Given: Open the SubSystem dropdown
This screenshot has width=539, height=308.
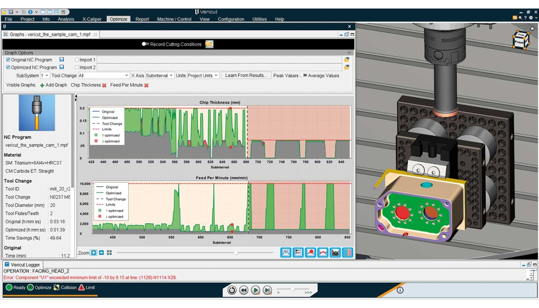Looking at the screenshot, I should (45, 75).
